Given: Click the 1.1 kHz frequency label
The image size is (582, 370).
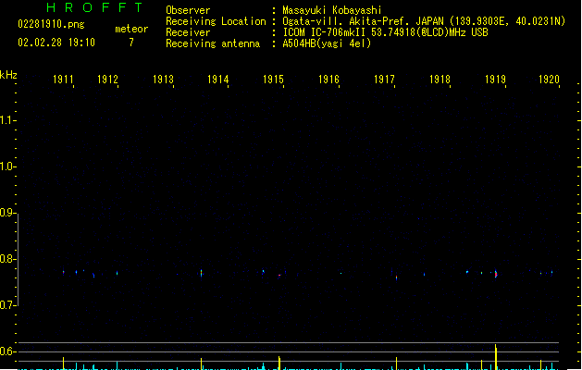Looking at the screenshot, I should coord(7,120).
